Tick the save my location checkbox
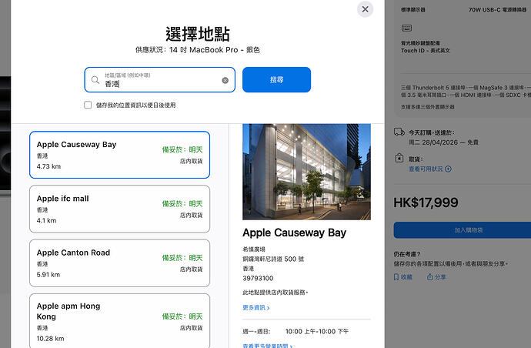 pyautogui.click(x=88, y=105)
